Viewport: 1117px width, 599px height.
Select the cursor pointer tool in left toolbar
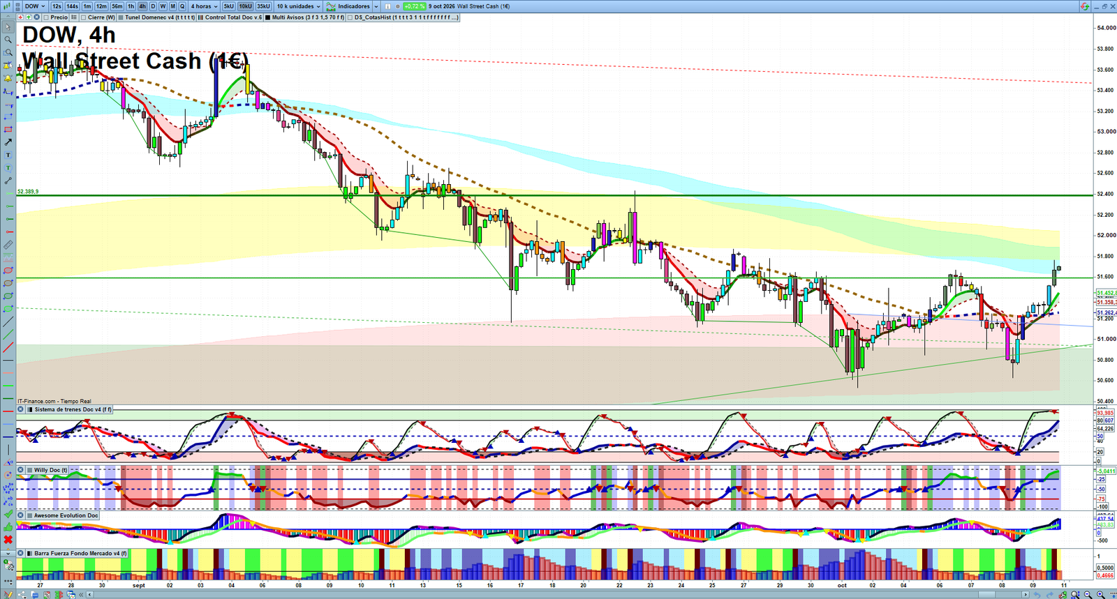point(8,26)
